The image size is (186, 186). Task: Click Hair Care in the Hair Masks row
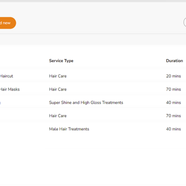58,89
